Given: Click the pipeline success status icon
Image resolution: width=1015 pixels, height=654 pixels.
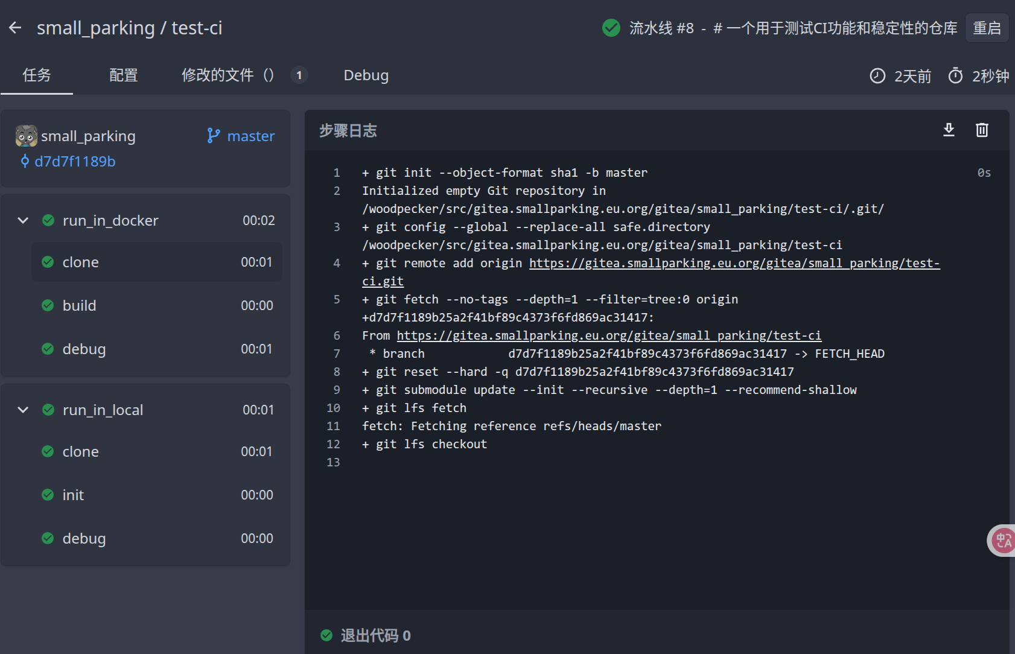Looking at the screenshot, I should [611, 28].
